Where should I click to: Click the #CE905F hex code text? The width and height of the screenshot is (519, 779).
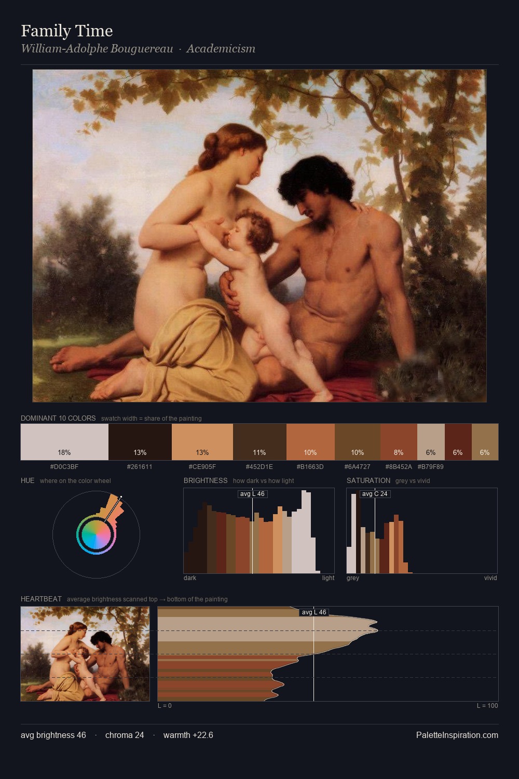(202, 466)
